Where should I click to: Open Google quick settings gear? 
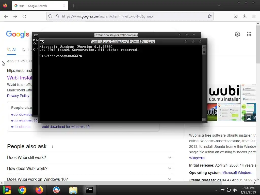[x=237, y=34]
